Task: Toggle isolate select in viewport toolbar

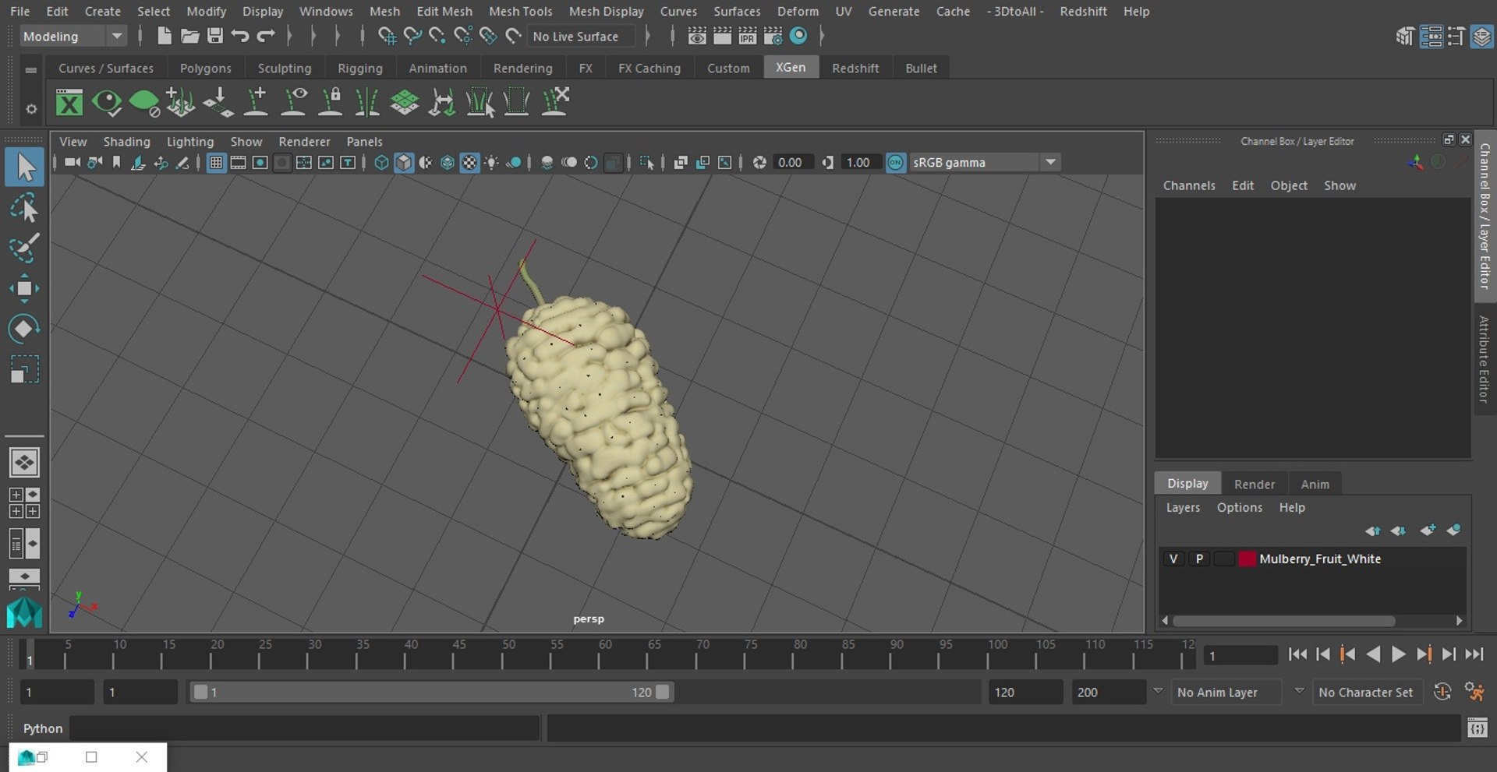Action: [x=646, y=163]
